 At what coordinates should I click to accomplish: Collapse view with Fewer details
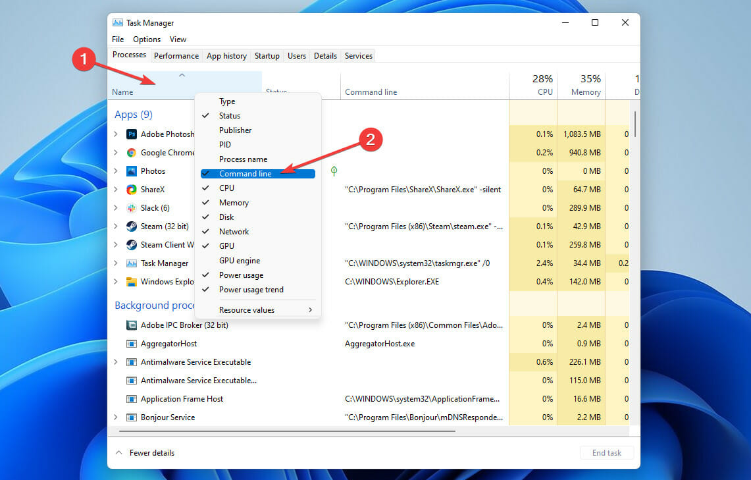coord(145,453)
